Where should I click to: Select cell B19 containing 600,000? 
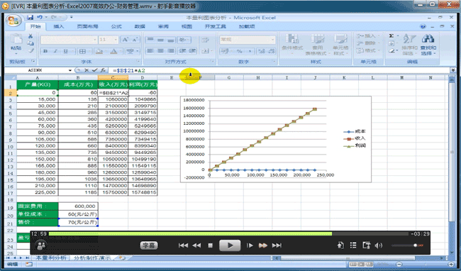tap(78, 206)
